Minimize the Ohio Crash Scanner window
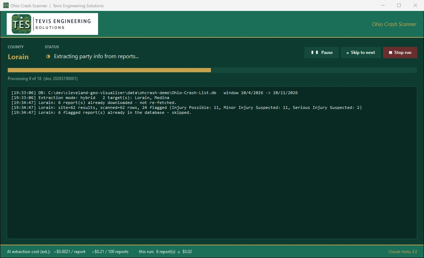Image resolution: width=424 pixels, height=258 pixels. coord(383,6)
